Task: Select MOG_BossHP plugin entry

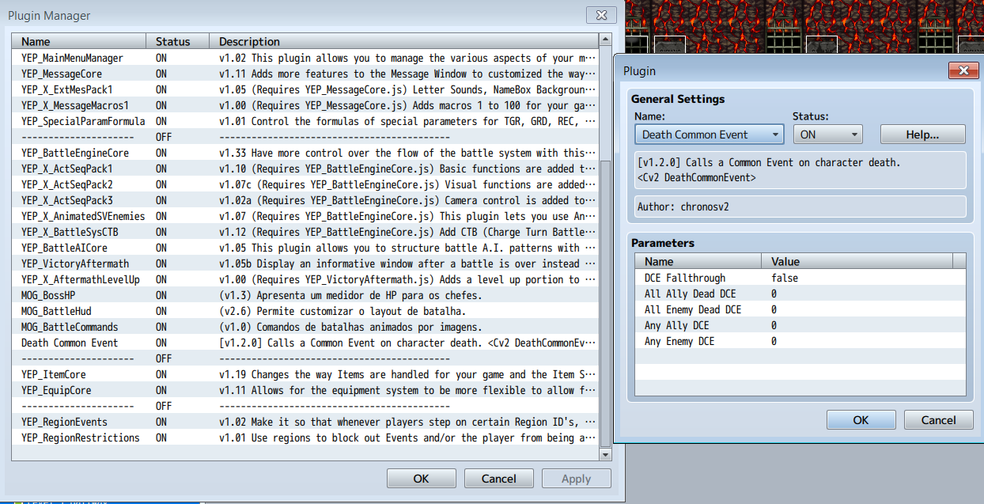Action: (x=305, y=295)
